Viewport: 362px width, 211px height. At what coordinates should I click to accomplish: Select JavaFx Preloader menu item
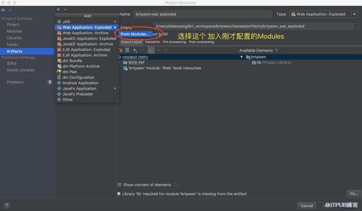[87, 94]
